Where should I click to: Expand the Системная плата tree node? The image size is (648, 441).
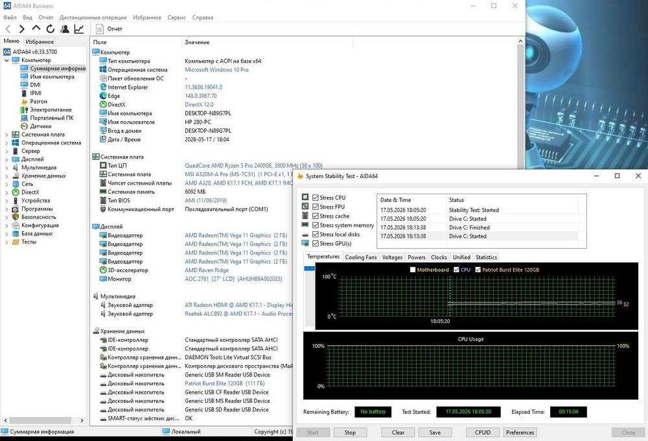6,135
